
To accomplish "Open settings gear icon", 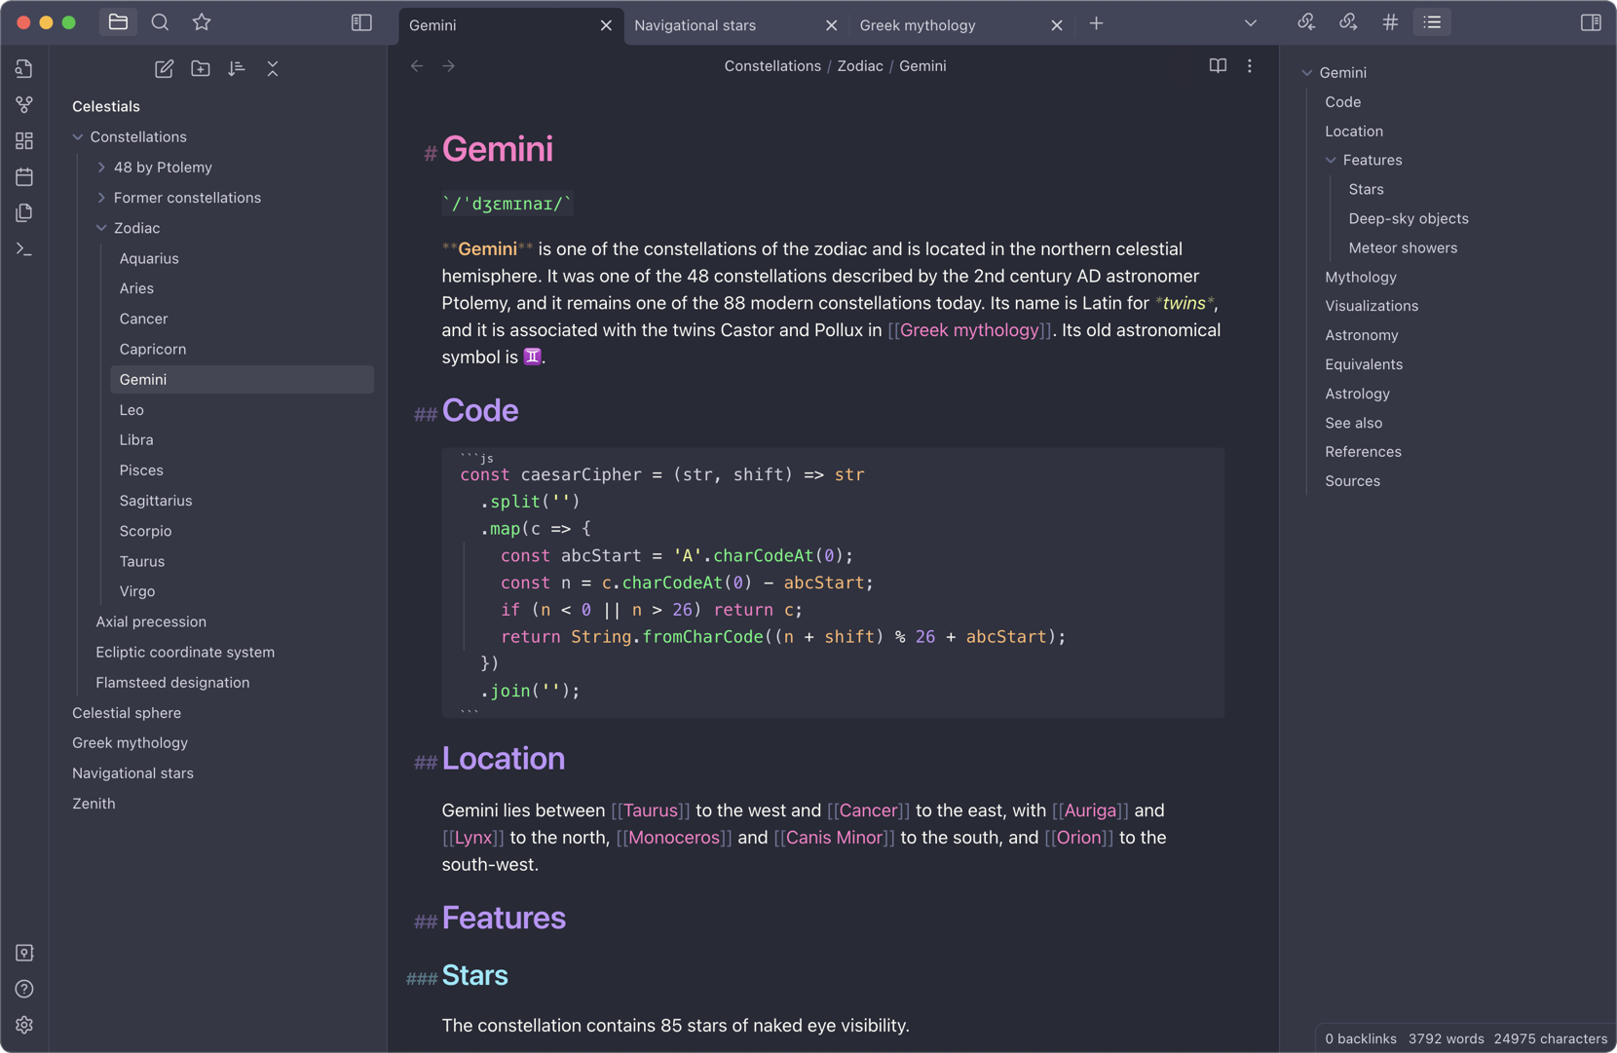I will point(24,1025).
